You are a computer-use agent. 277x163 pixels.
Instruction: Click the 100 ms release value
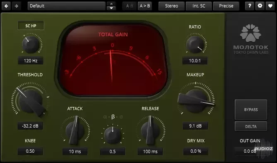pos(150,151)
